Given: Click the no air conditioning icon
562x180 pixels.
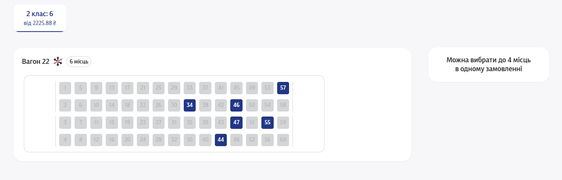Looking at the screenshot, I should tap(58, 62).
